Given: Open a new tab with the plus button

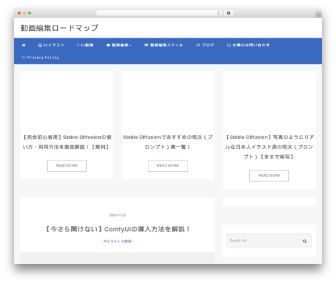Looking at the screenshot, I should 319,15.
